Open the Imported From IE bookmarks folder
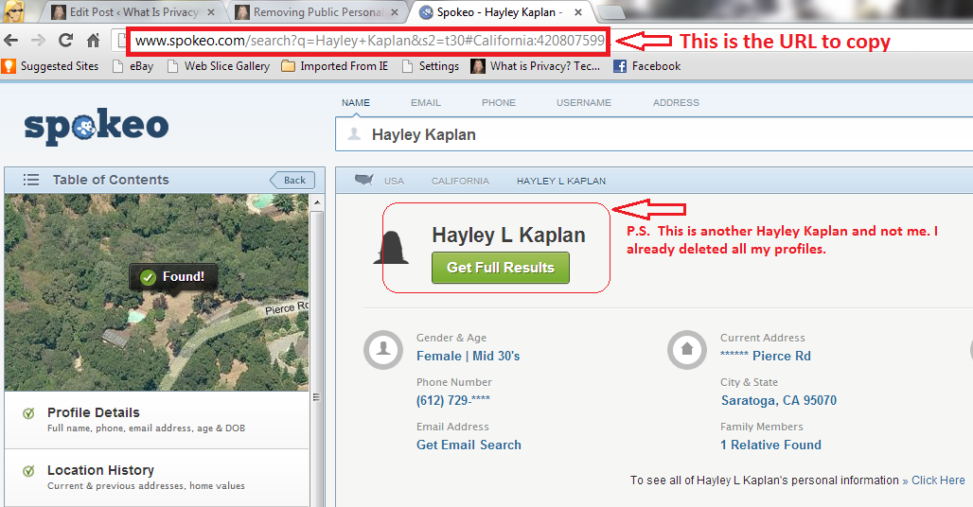Screen dimensions: 973x507 (x=335, y=66)
